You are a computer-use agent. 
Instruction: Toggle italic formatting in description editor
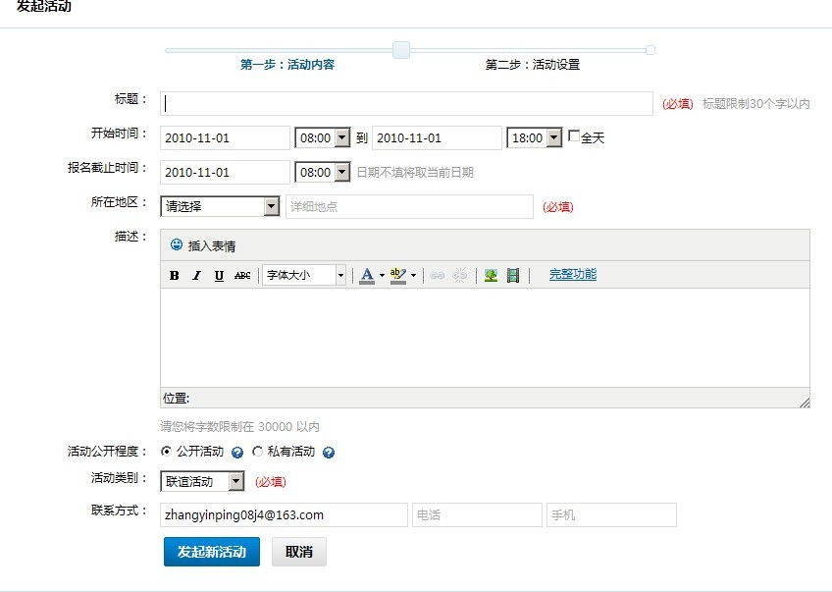(196, 275)
